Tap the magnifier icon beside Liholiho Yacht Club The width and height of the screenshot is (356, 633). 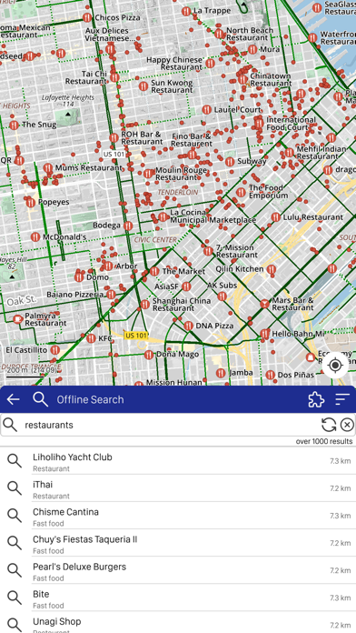pyautogui.click(x=15, y=460)
